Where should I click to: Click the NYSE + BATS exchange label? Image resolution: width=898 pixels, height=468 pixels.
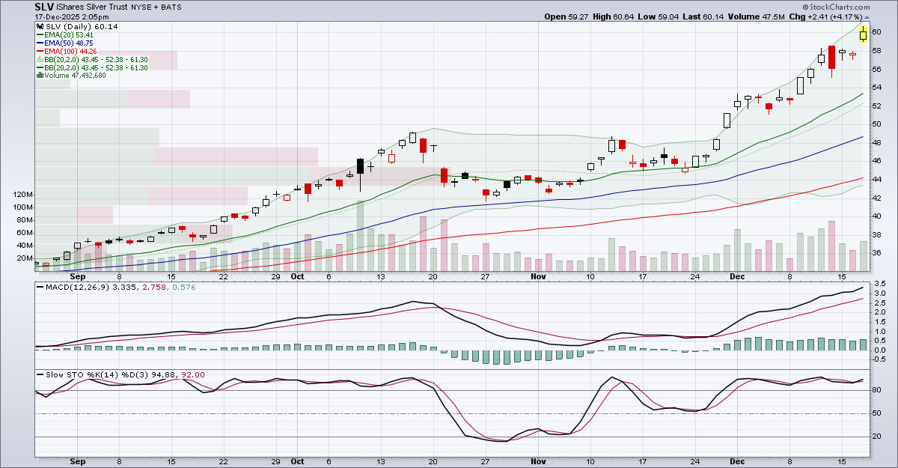point(158,7)
